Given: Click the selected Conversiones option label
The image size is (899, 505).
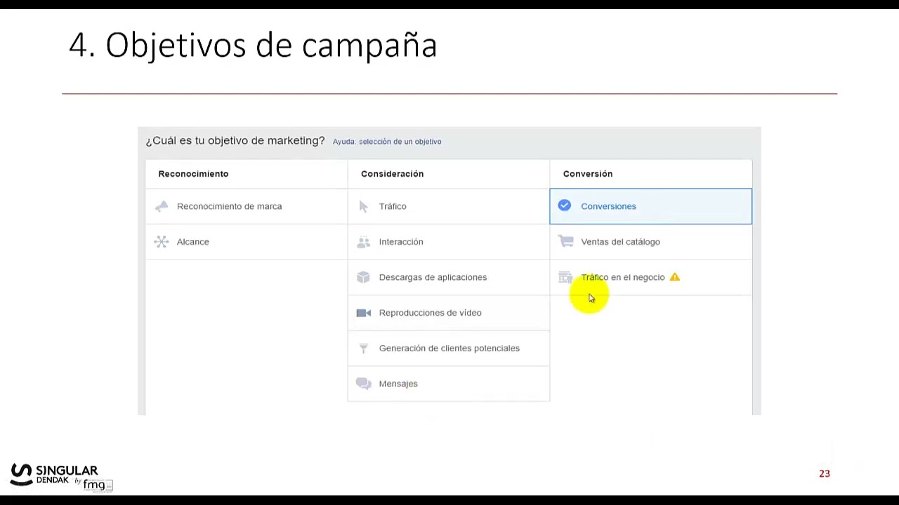Looking at the screenshot, I should pyautogui.click(x=608, y=206).
